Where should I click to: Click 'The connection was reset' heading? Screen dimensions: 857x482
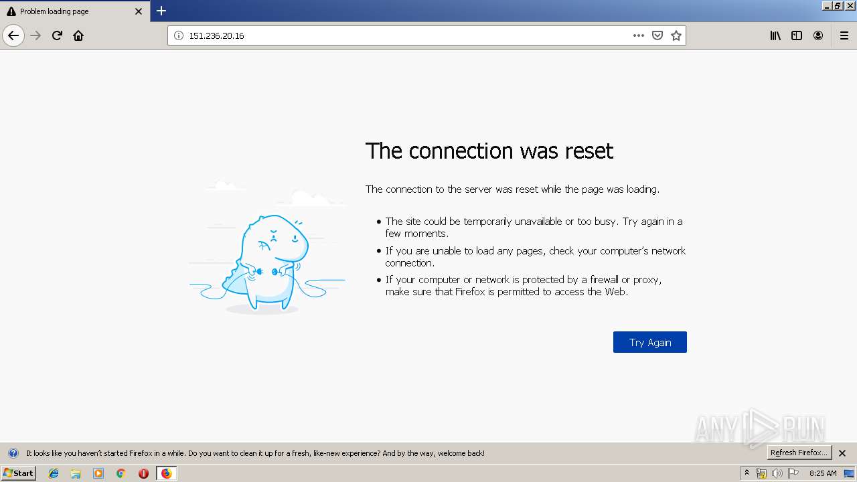[x=489, y=151]
